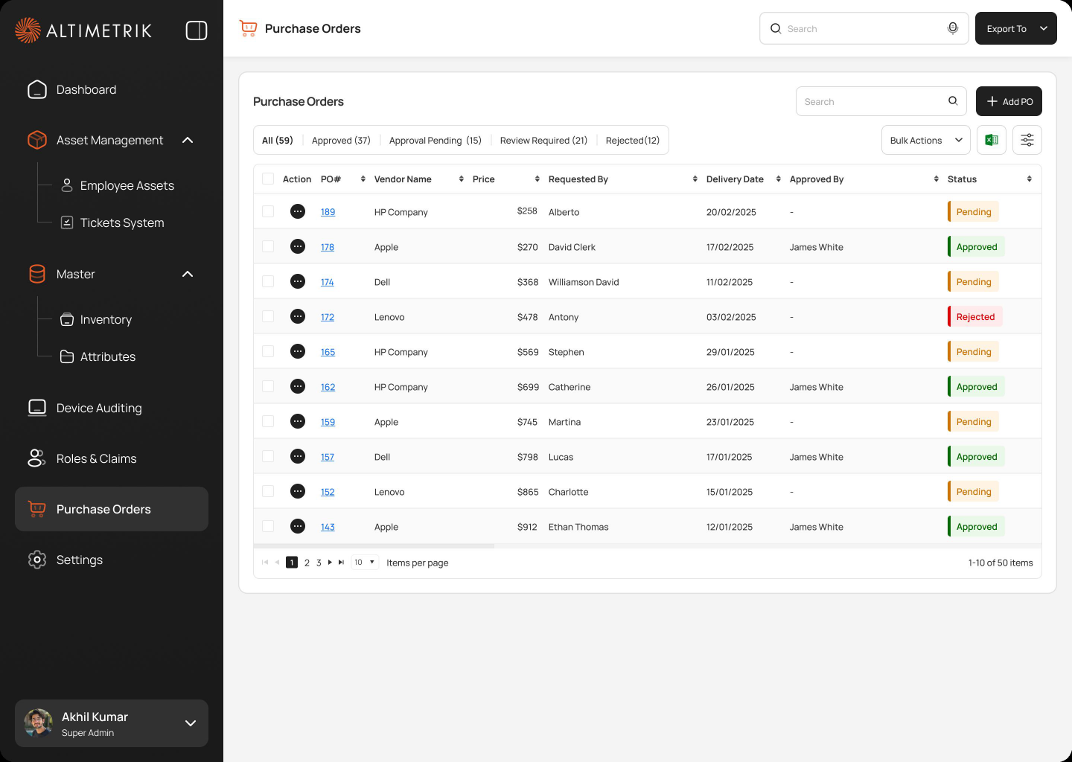Open the items per page dropdown
1072x762 pixels.
pos(365,563)
